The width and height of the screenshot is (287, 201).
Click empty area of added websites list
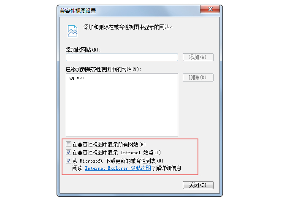coord(122,110)
